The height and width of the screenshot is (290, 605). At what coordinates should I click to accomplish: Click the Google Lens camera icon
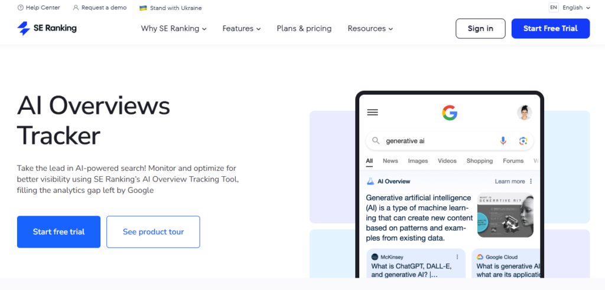[523, 141]
